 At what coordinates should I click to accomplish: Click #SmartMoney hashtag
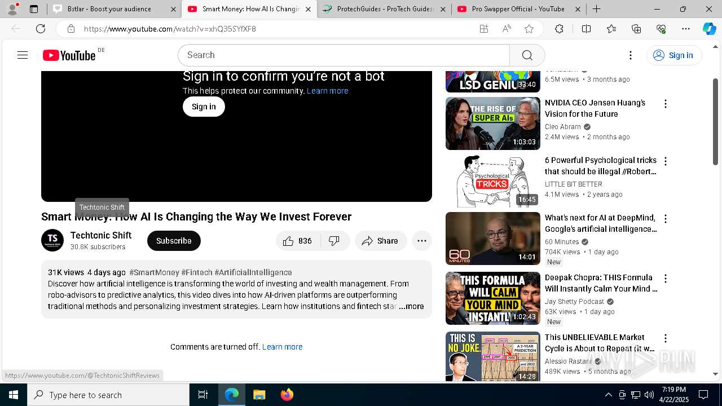pyautogui.click(x=154, y=272)
